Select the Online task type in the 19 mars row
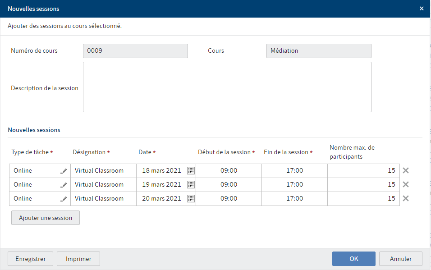Viewport: 431px width, 270px height. (x=40, y=185)
